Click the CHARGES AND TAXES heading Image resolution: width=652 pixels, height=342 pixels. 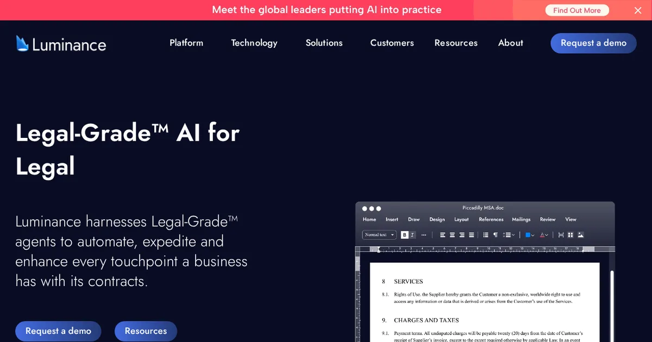[427, 320]
